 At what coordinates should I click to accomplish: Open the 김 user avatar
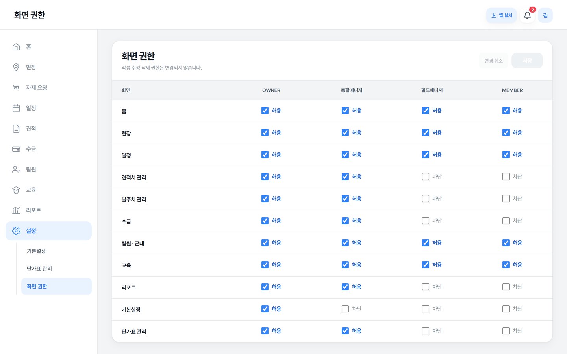(x=545, y=15)
